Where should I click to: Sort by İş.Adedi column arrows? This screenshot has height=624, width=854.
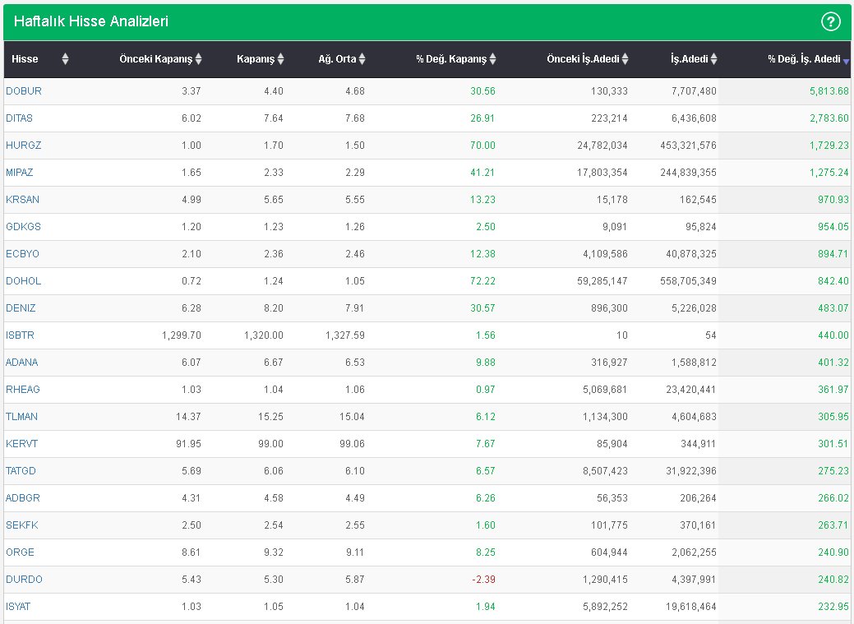click(714, 59)
